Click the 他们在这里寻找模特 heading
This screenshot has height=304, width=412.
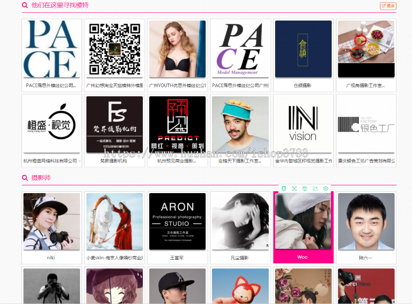point(60,5)
